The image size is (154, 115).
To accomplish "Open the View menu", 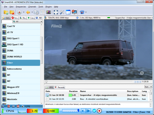I will click(11, 7).
